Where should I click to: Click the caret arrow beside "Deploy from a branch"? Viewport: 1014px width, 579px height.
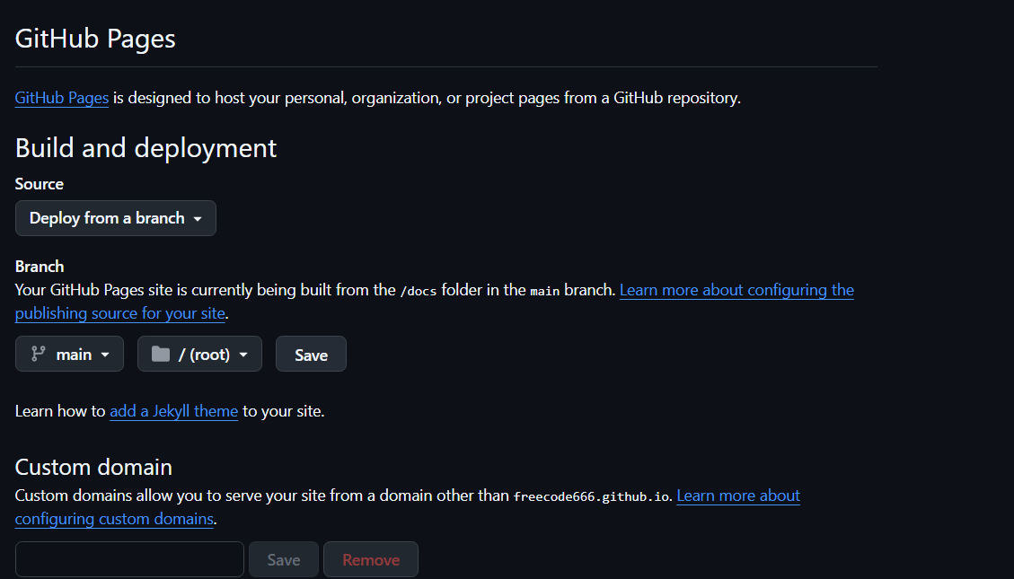[x=198, y=218]
